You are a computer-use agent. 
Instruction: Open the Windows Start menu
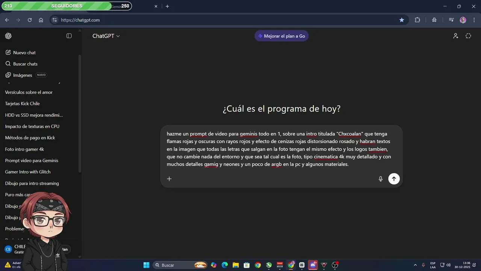[147, 265]
